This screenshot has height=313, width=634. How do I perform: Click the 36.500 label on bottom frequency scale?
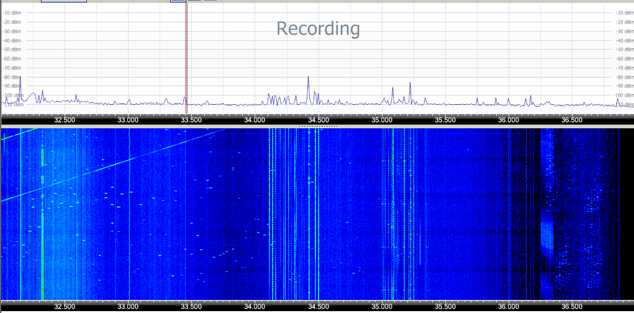point(571,306)
